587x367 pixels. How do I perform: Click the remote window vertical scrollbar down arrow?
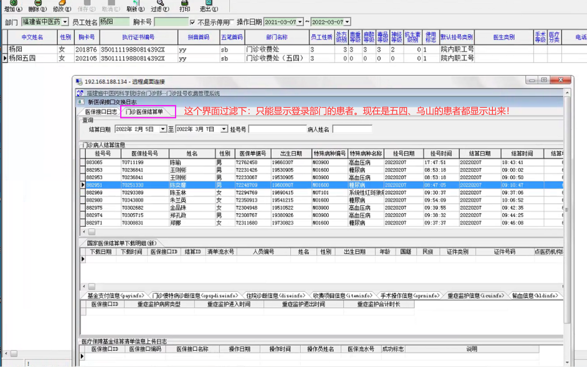567,362
